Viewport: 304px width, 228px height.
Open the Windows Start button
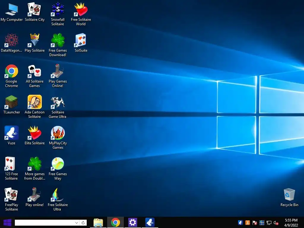pyautogui.click(x=7, y=222)
